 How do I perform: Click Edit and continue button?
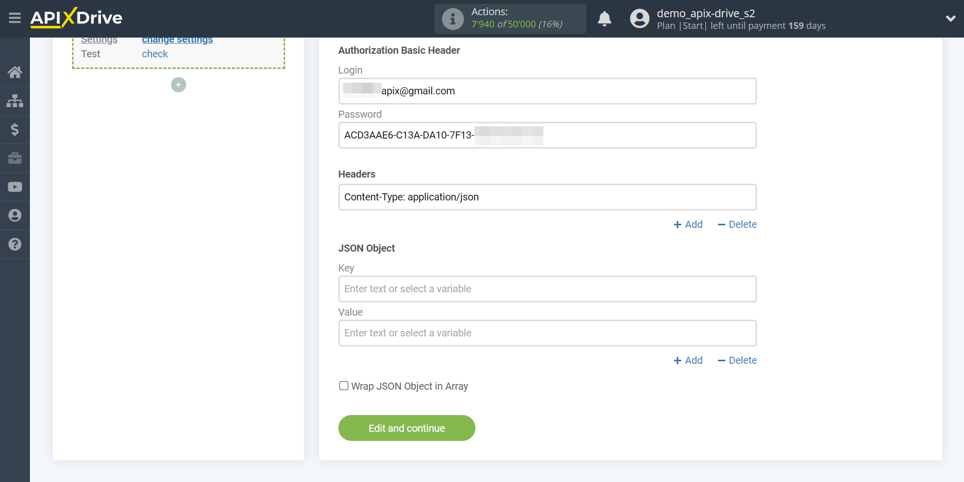point(406,428)
